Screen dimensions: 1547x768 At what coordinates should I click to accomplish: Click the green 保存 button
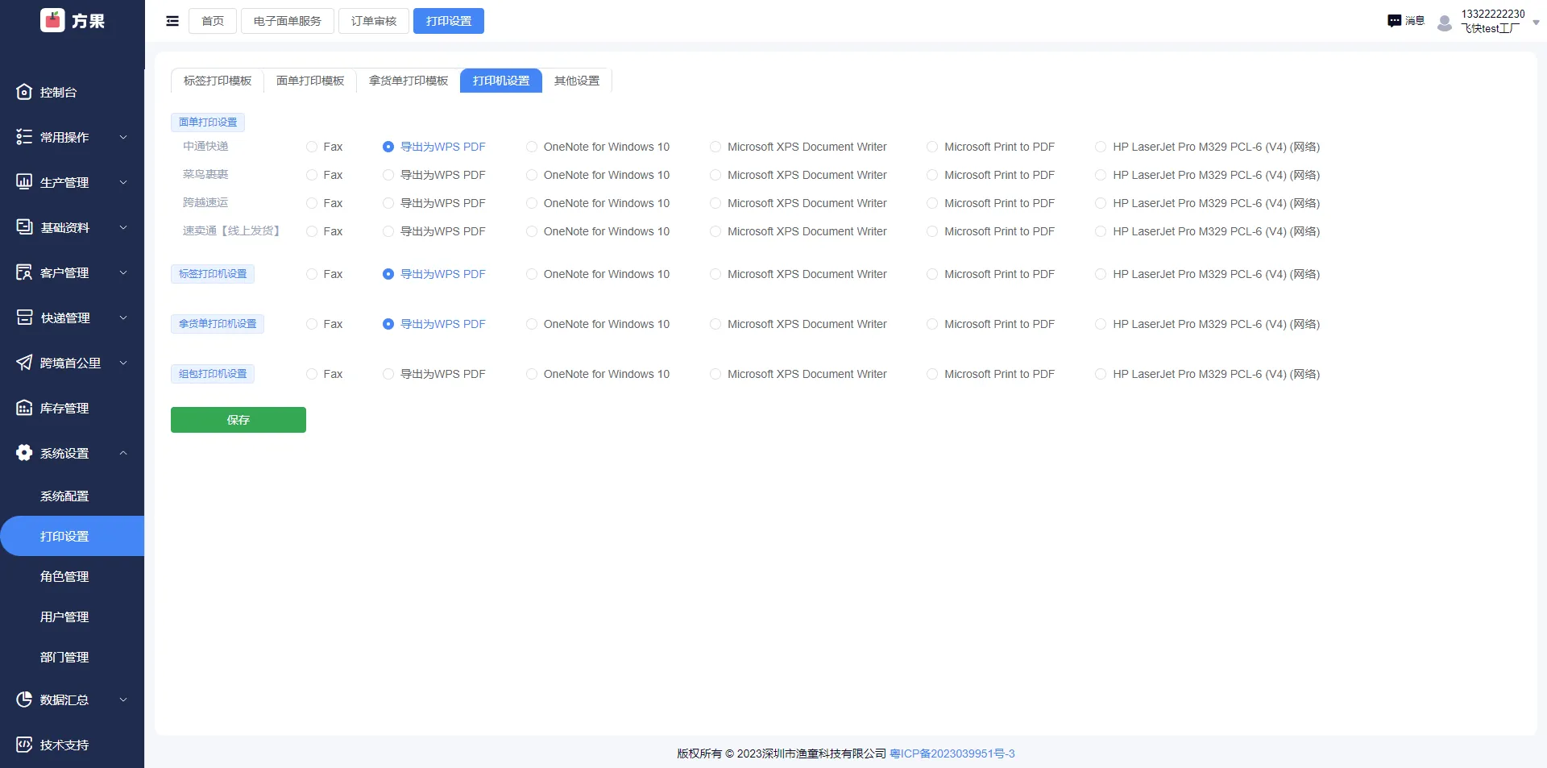[x=238, y=420]
